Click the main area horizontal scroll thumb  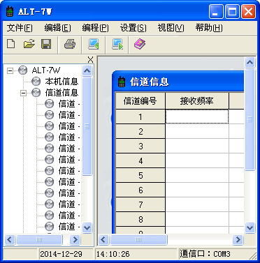[138, 239]
